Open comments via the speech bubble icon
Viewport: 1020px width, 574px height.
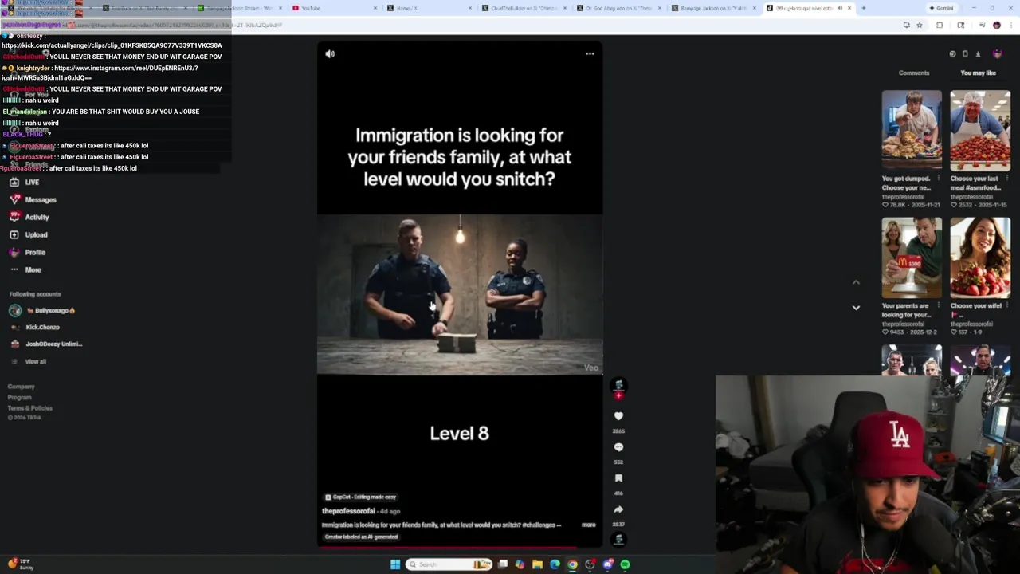coord(618,447)
